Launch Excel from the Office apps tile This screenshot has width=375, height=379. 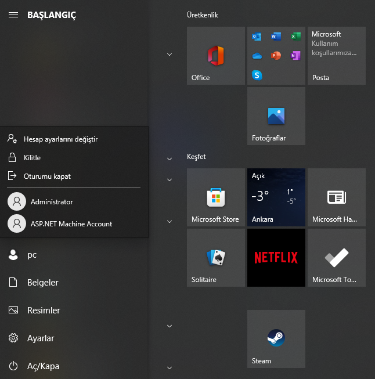click(295, 37)
